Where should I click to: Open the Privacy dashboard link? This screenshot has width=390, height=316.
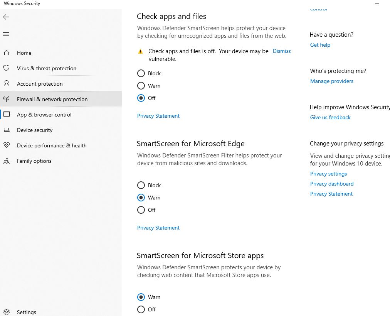[332, 184]
